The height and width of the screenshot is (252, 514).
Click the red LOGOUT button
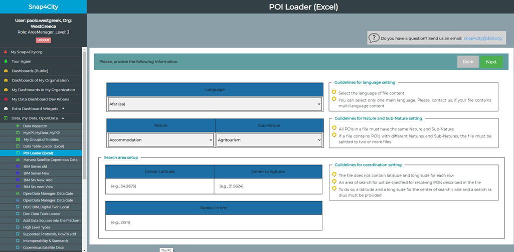click(43, 40)
